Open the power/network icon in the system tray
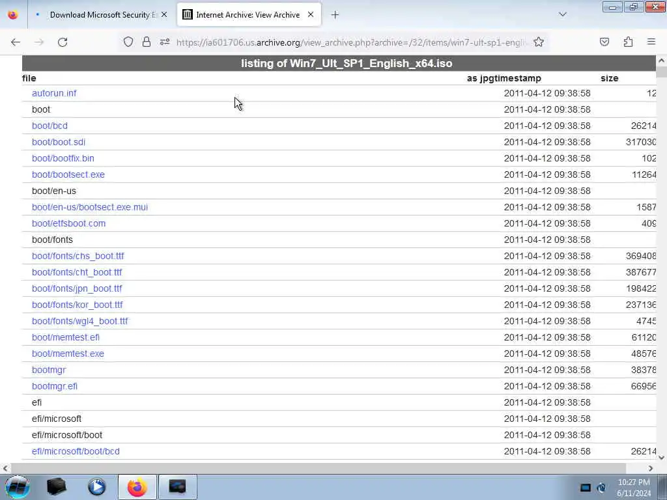This screenshot has width=667, height=500. coord(601,488)
